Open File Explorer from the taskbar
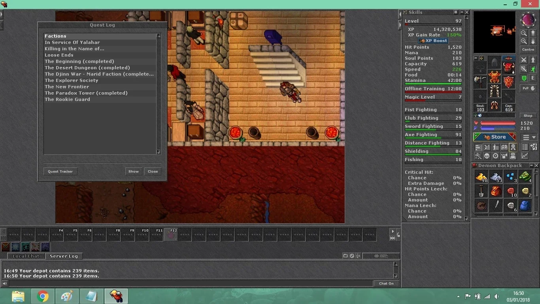 18,296
